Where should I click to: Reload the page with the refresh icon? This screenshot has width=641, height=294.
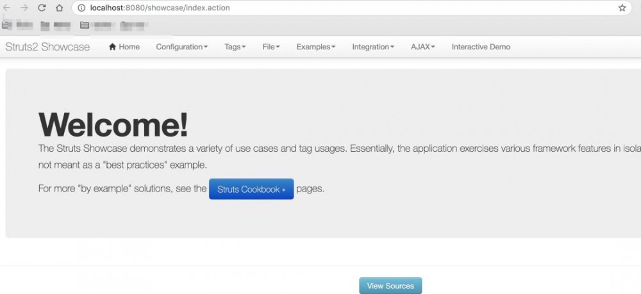point(42,8)
